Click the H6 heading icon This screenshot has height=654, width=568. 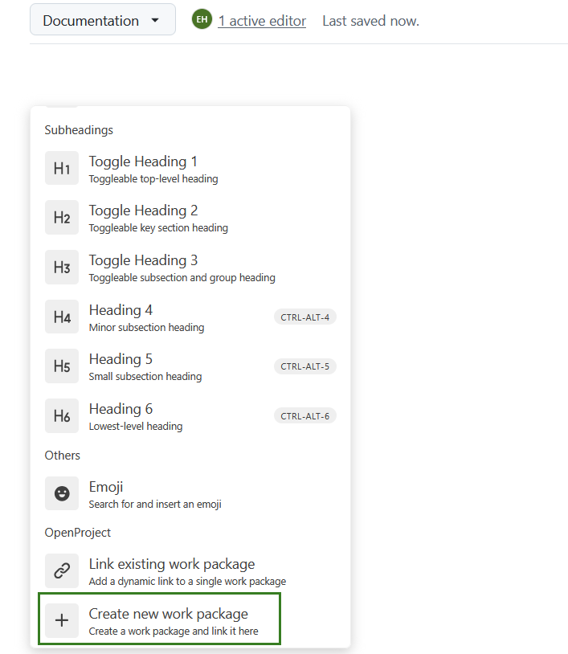click(62, 416)
